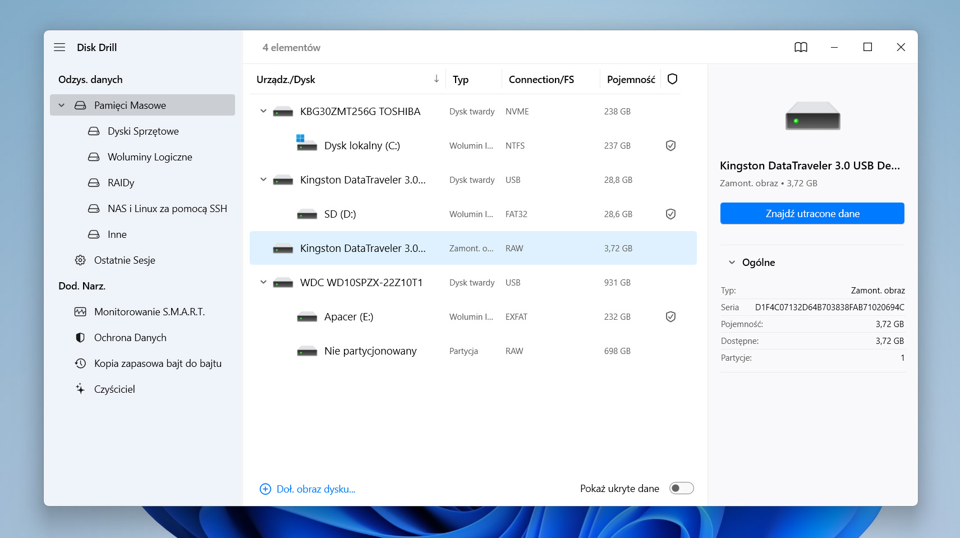960x538 pixels.
Task: Click the Windows drive icon for Dysk lokalny (C:)
Action: point(306,143)
